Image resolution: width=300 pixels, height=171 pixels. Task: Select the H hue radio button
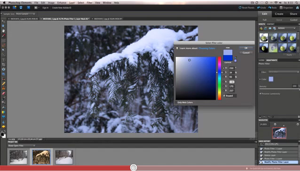(224, 68)
